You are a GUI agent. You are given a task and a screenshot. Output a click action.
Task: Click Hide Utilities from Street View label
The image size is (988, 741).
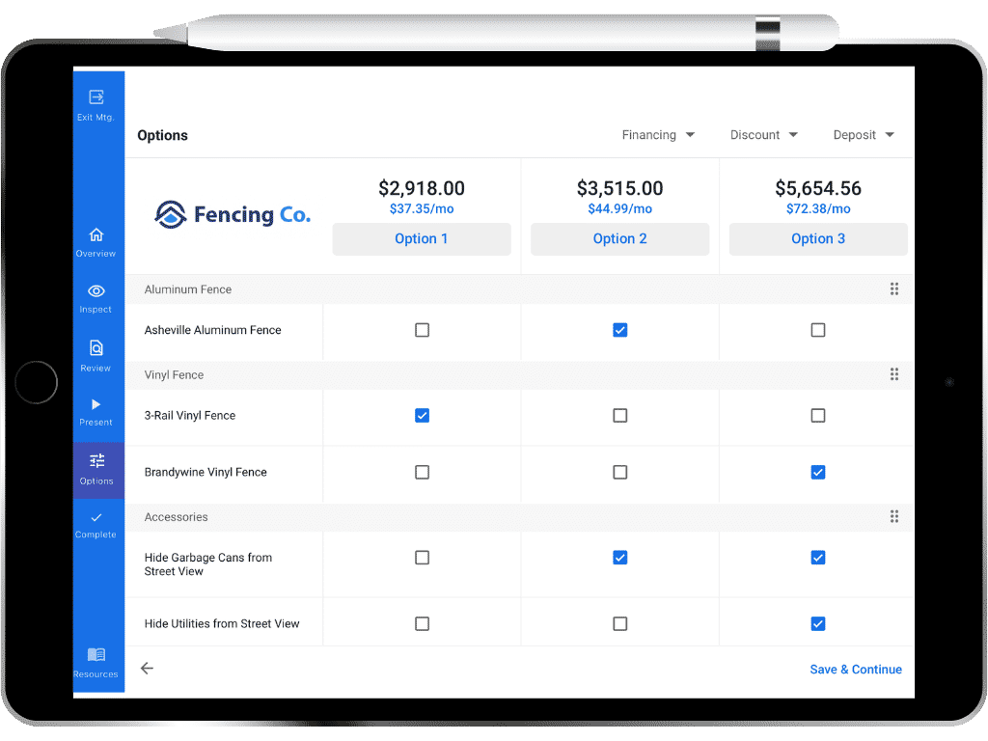click(222, 624)
